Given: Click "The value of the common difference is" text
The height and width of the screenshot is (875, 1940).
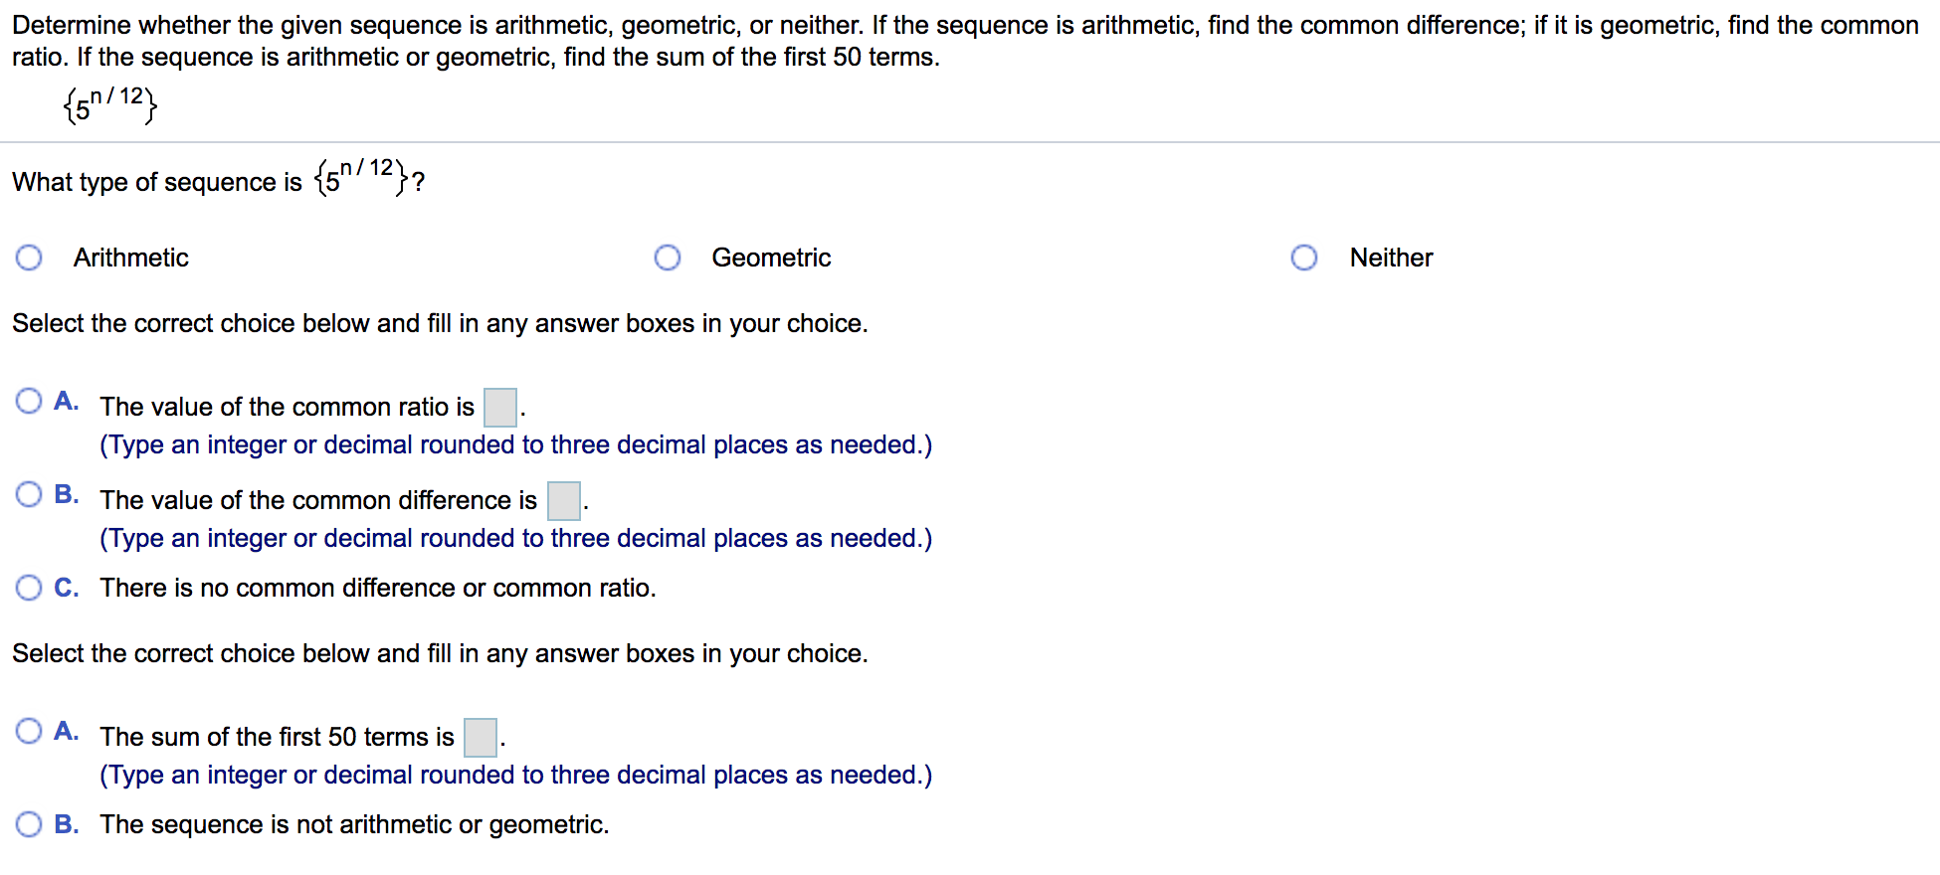Looking at the screenshot, I should tap(318, 500).
